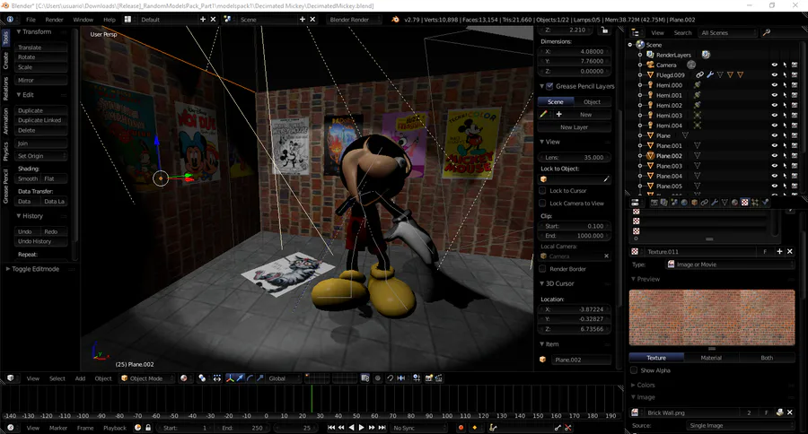This screenshot has width=808, height=434.
Task: Click the screen layout browse icon
Action: click(x=127, y=19)
